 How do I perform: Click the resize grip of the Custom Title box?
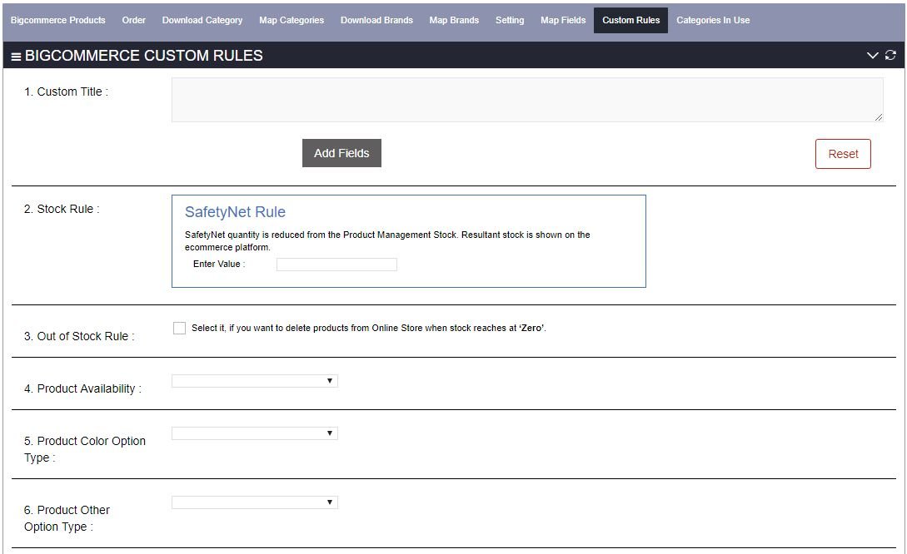879,117
